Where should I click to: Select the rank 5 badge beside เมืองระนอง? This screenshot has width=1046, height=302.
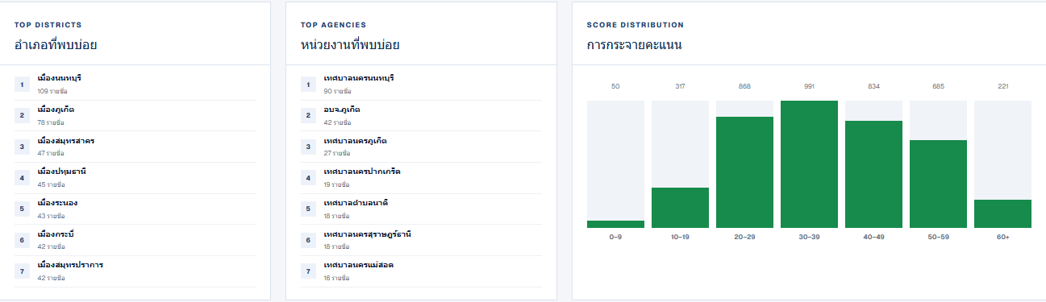click(22, 209)
